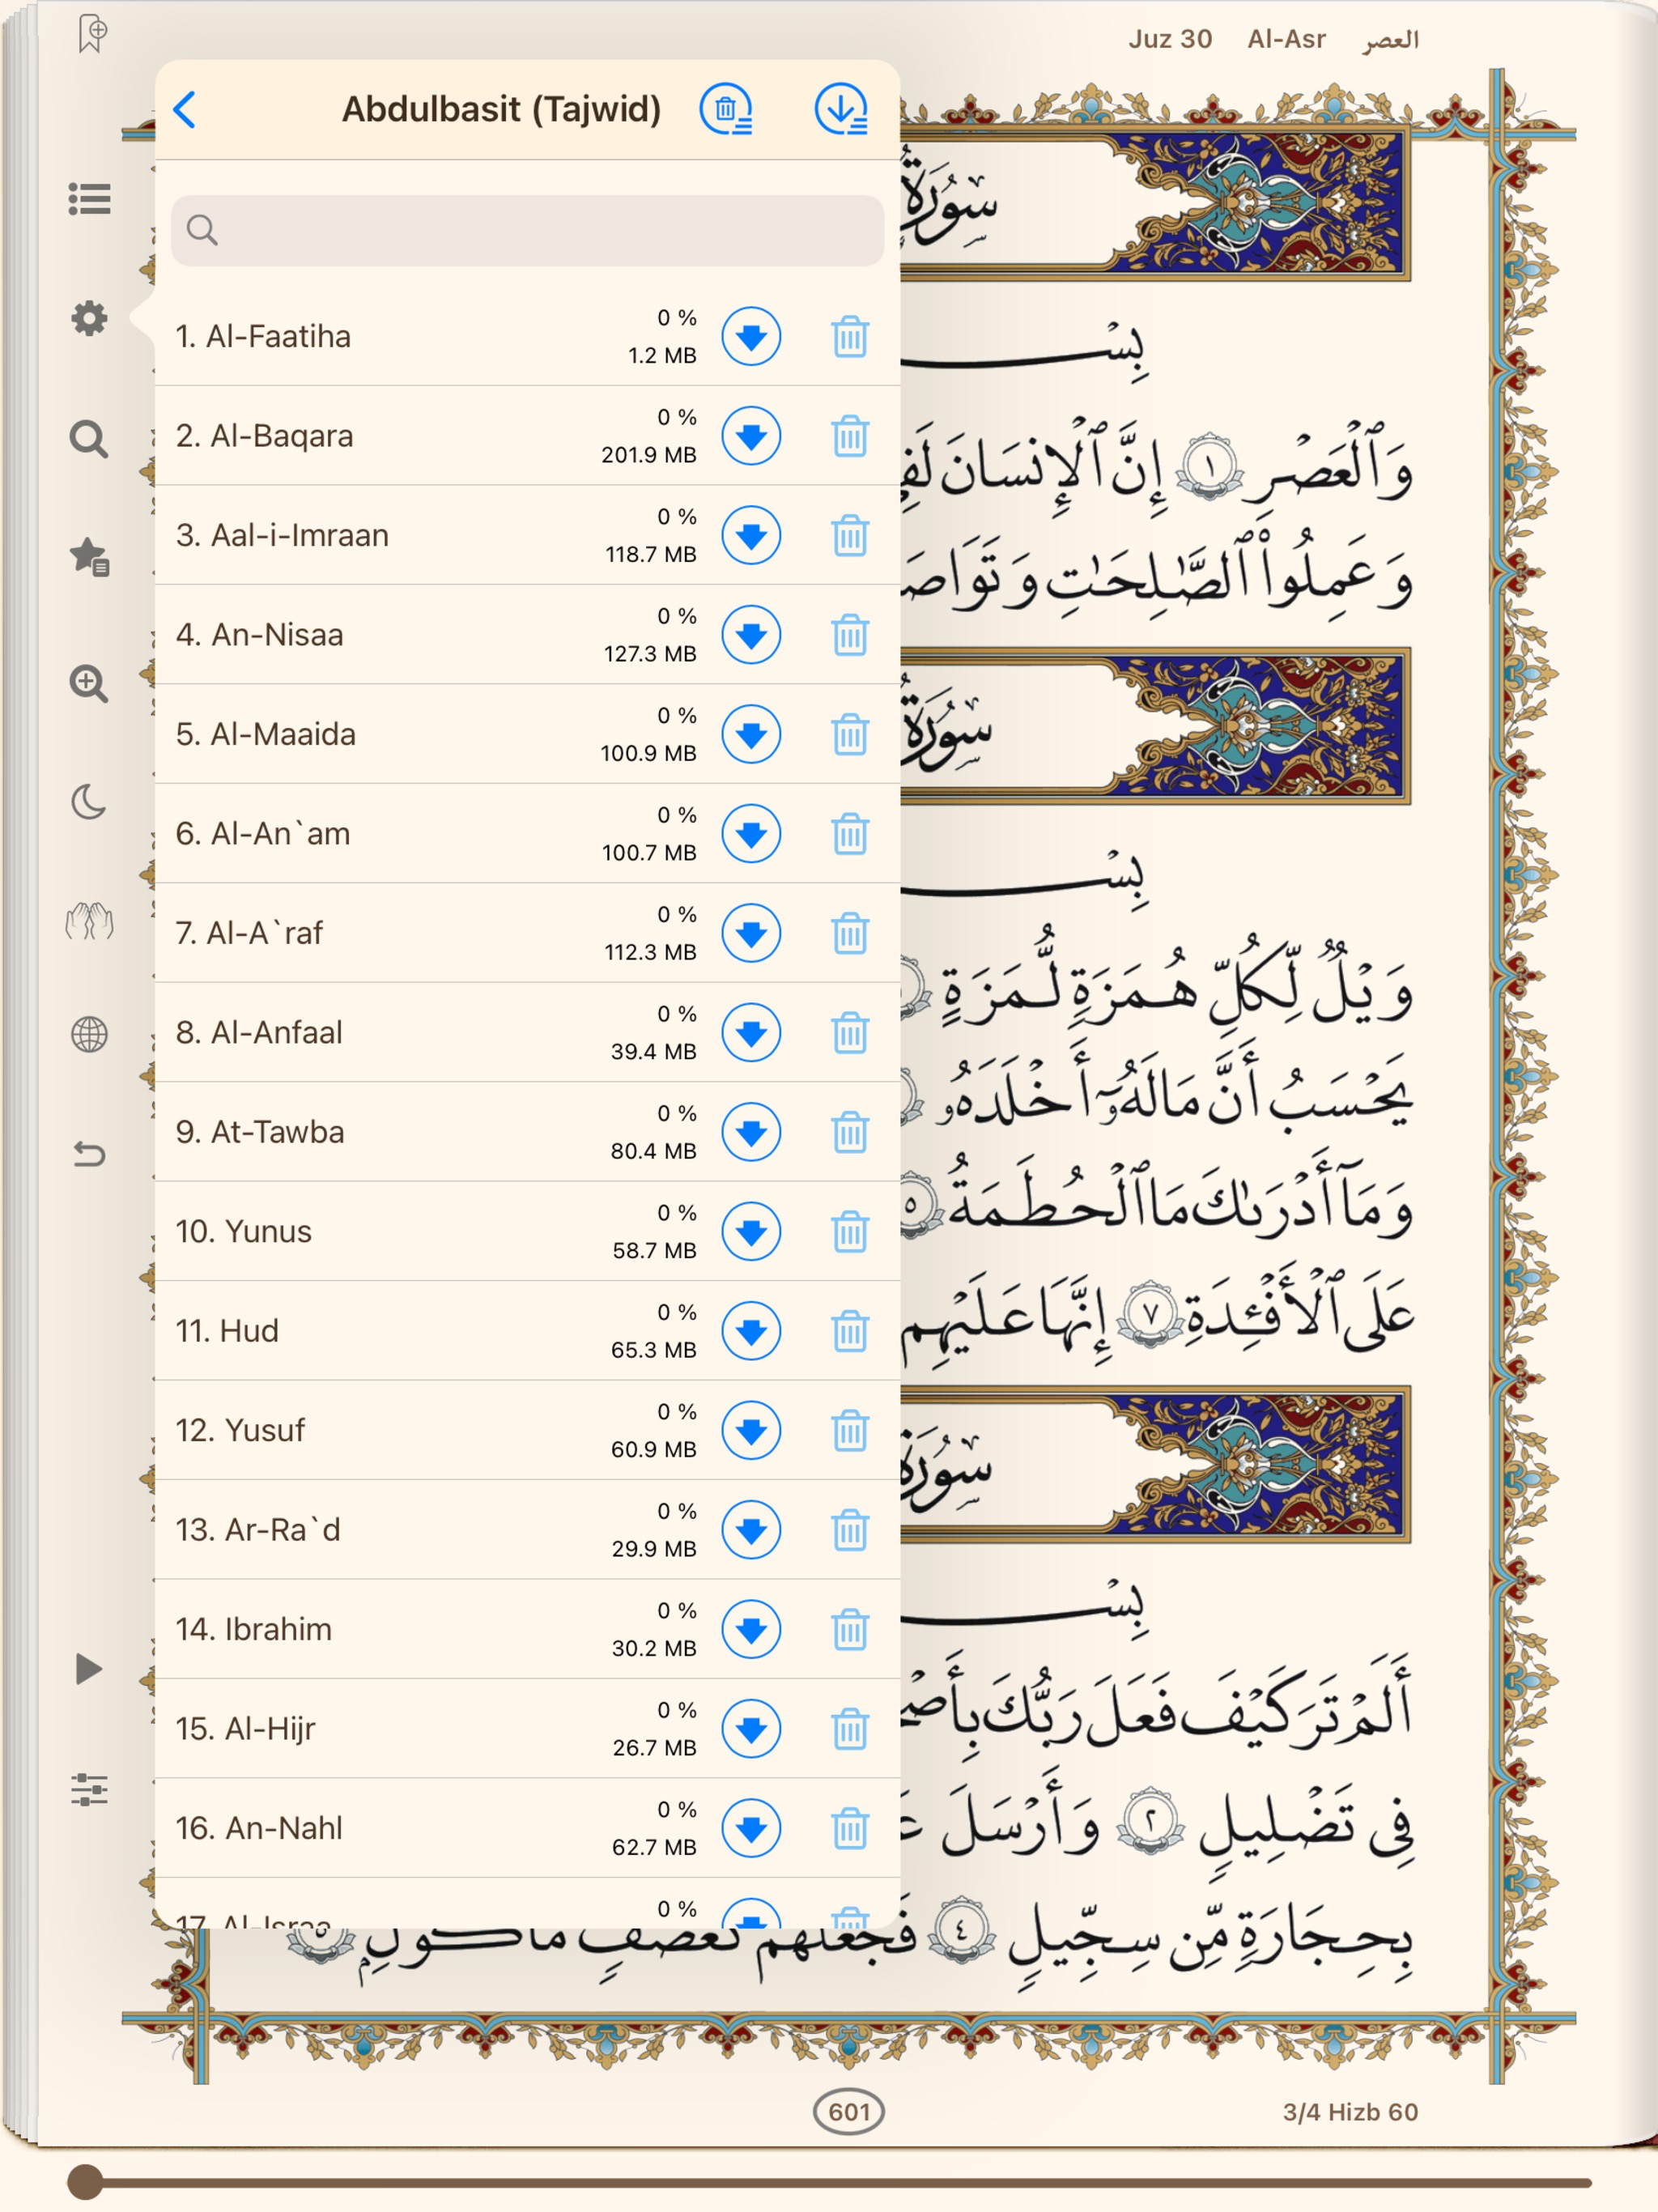Open favorites star list icon
Image resolution: width=1658 pixels, height=2212 pixels.
click(x=89, y=557)
